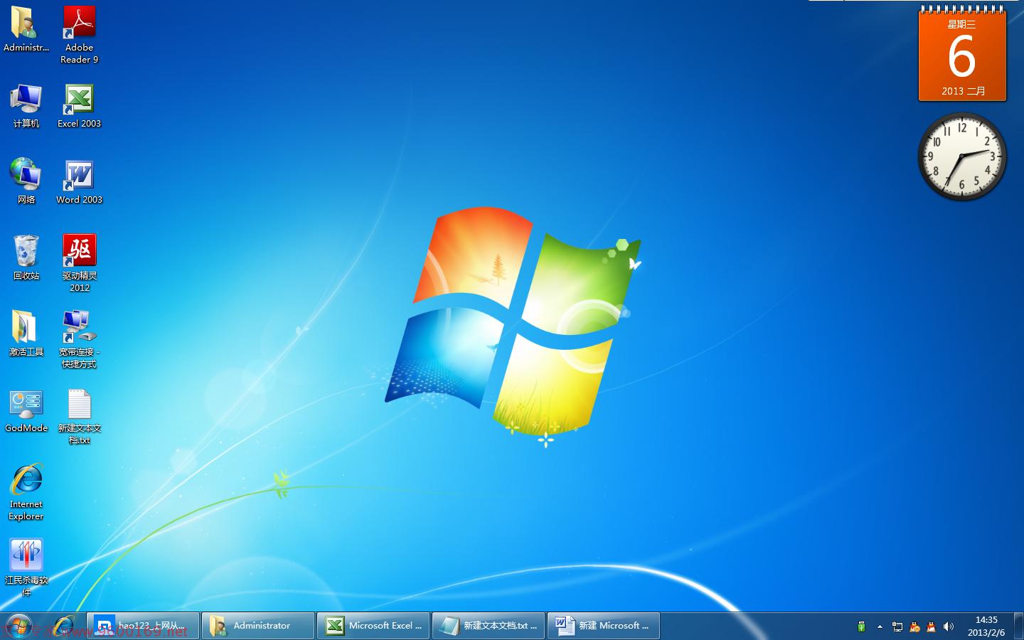The image size is (1024, 640).
Task: Launch Adobe Reader 9 from the desktop
Action: (x=79, y=35)
